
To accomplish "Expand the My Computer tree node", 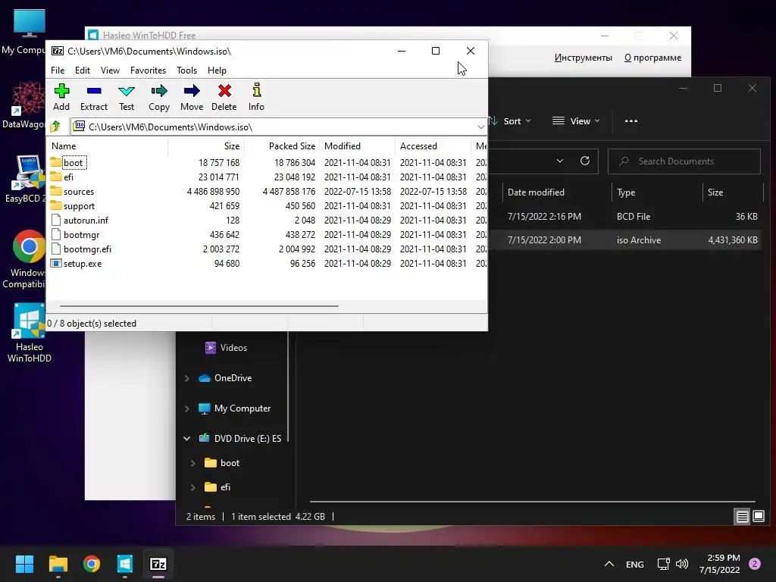I will pyautogui.click(x=187, y=408).
